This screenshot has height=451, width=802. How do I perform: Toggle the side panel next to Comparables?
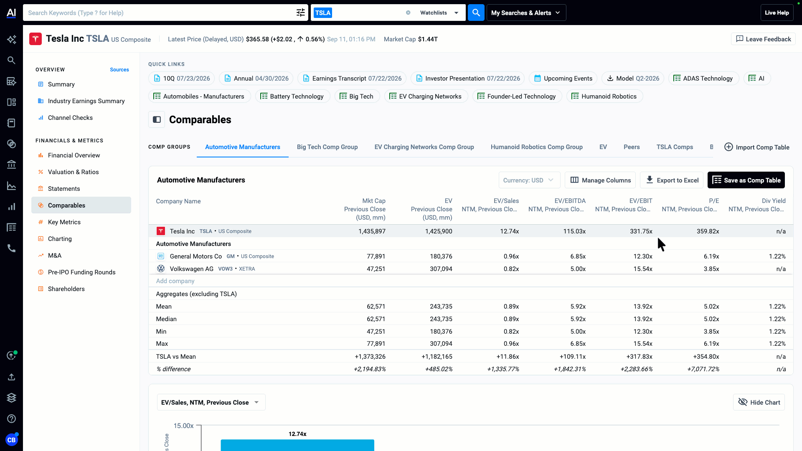pyautogui.click(x=157, y=119)
